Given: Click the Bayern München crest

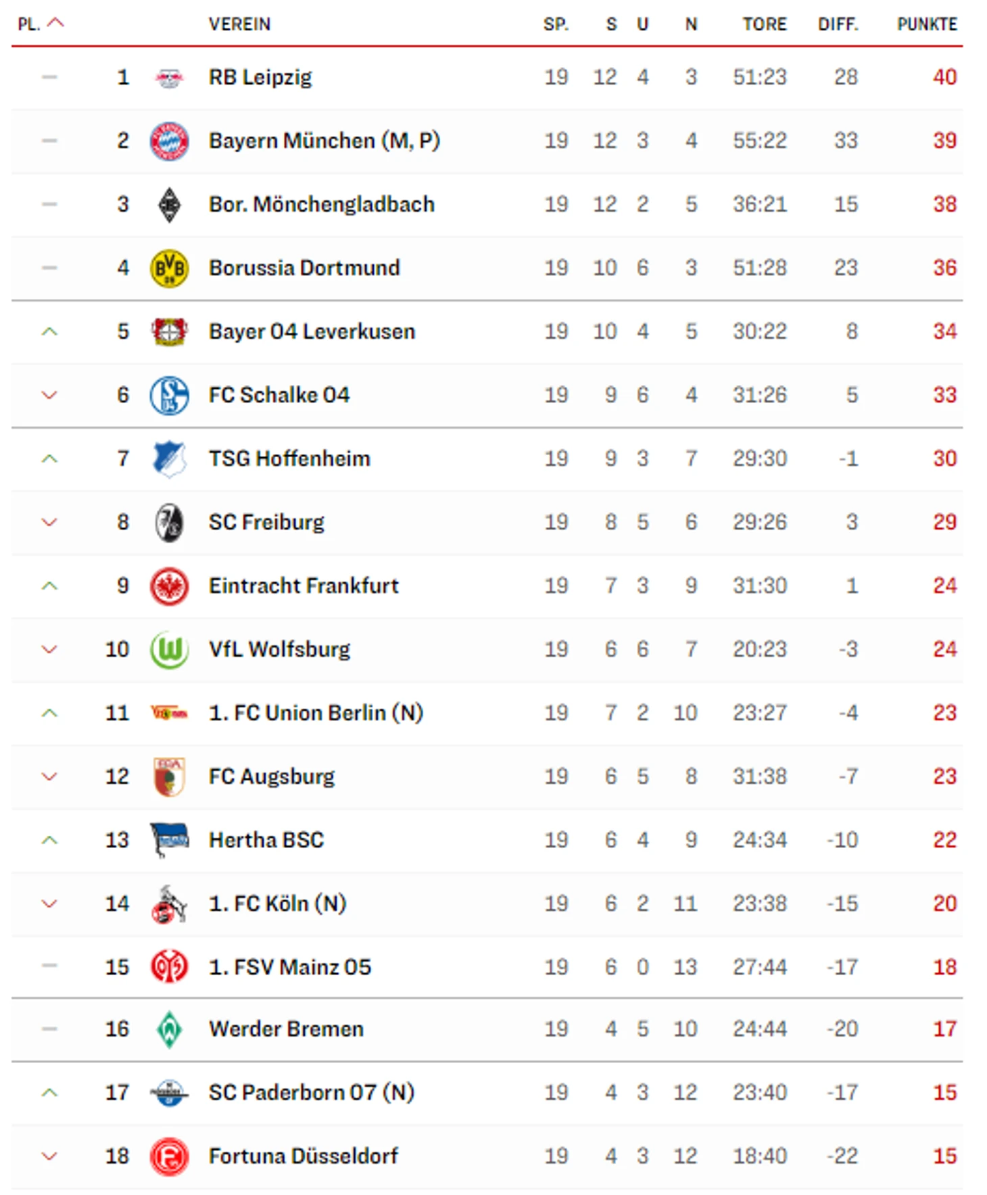Looking at the screenshot, I should coord(169,141).
